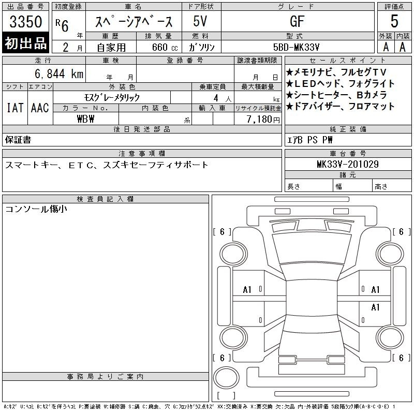Click the lot number 3350
414x414 pixels.
(26, 22)
